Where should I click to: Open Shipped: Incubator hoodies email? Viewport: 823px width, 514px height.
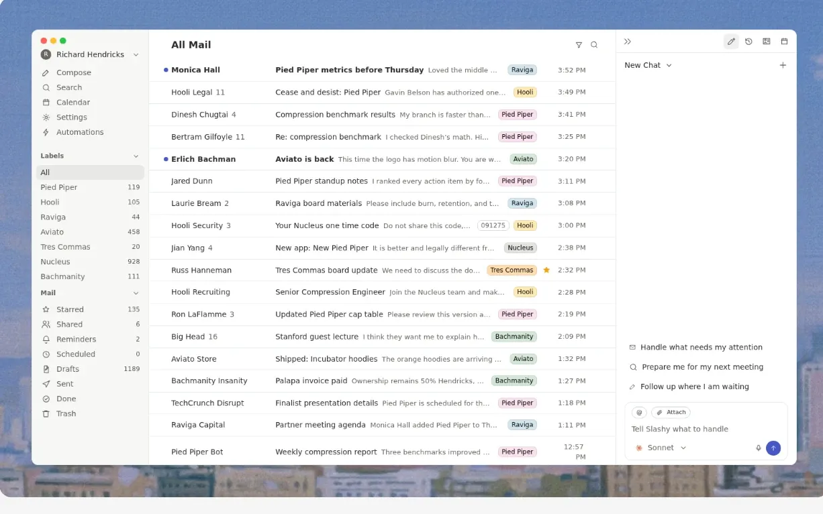pos(382,358)
